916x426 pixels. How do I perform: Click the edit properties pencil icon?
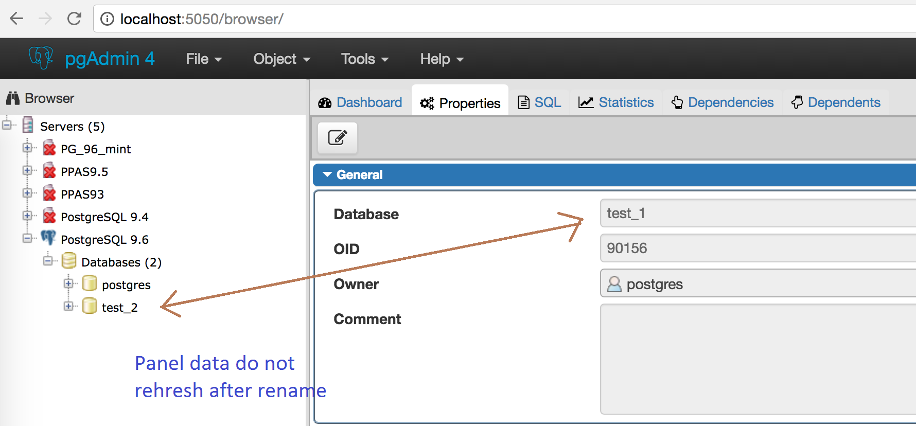[x=338, y=138]
